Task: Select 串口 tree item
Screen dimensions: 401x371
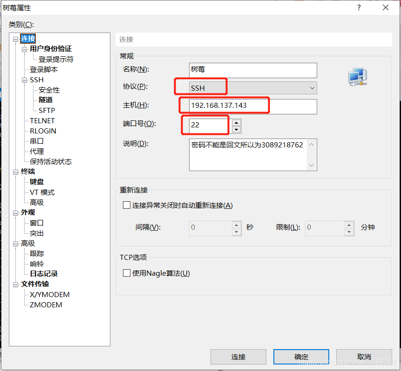Action: point(37,141)
